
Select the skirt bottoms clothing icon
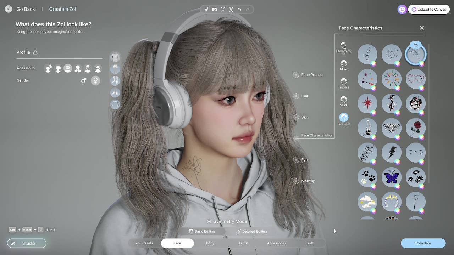115,68
